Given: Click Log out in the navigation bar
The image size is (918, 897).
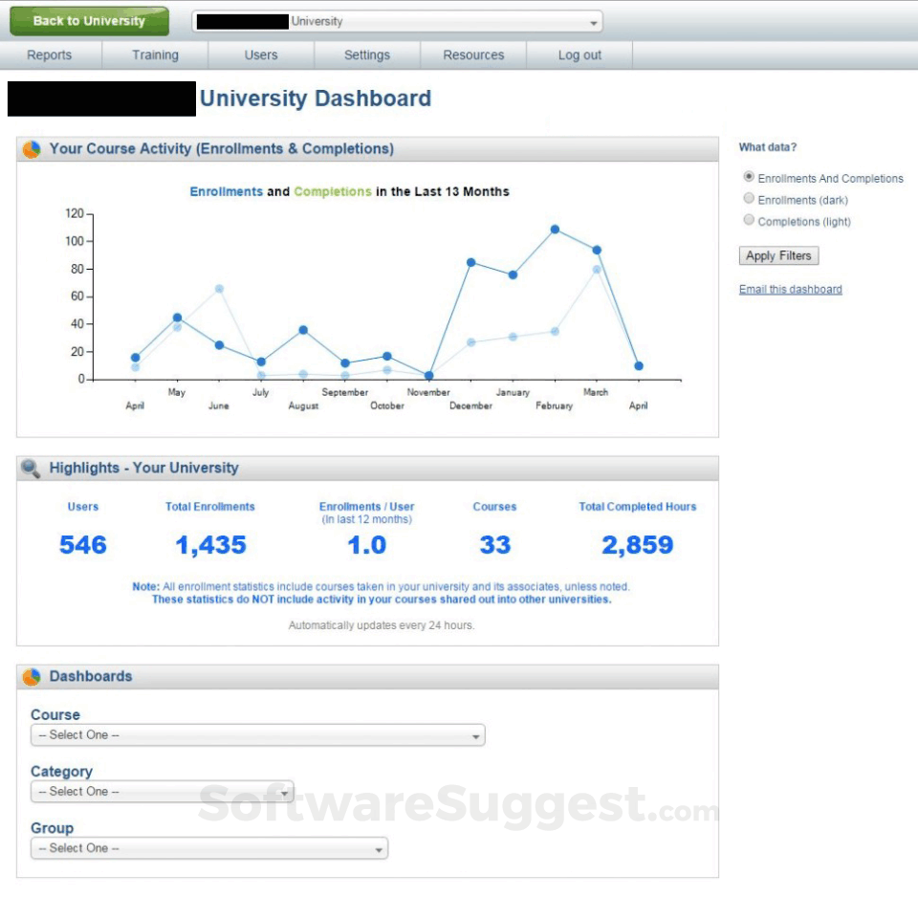Looking at the screenshot, I should [579, 55].
